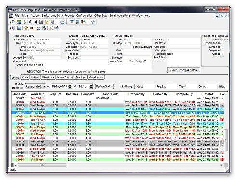Click the first running man icon
The image size is (237, 180).
[30, 22]
